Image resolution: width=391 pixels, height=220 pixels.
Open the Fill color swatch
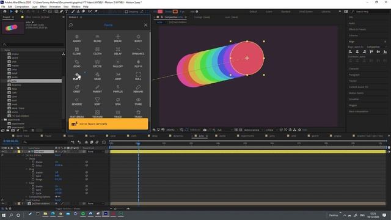tap(160, 12)
